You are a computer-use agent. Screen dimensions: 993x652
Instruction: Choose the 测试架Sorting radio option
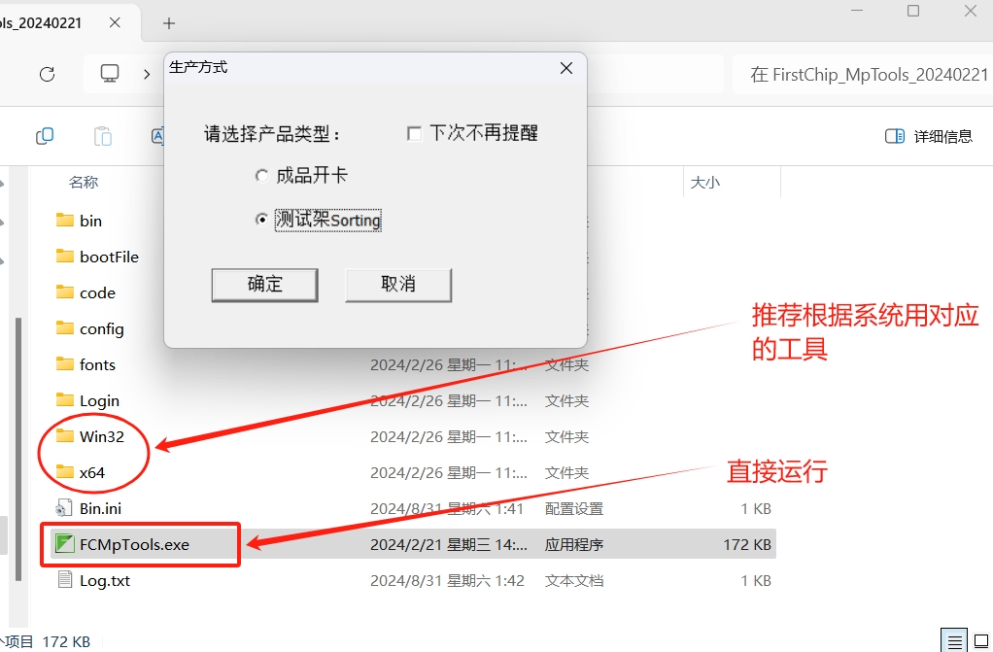coord(261,220)
